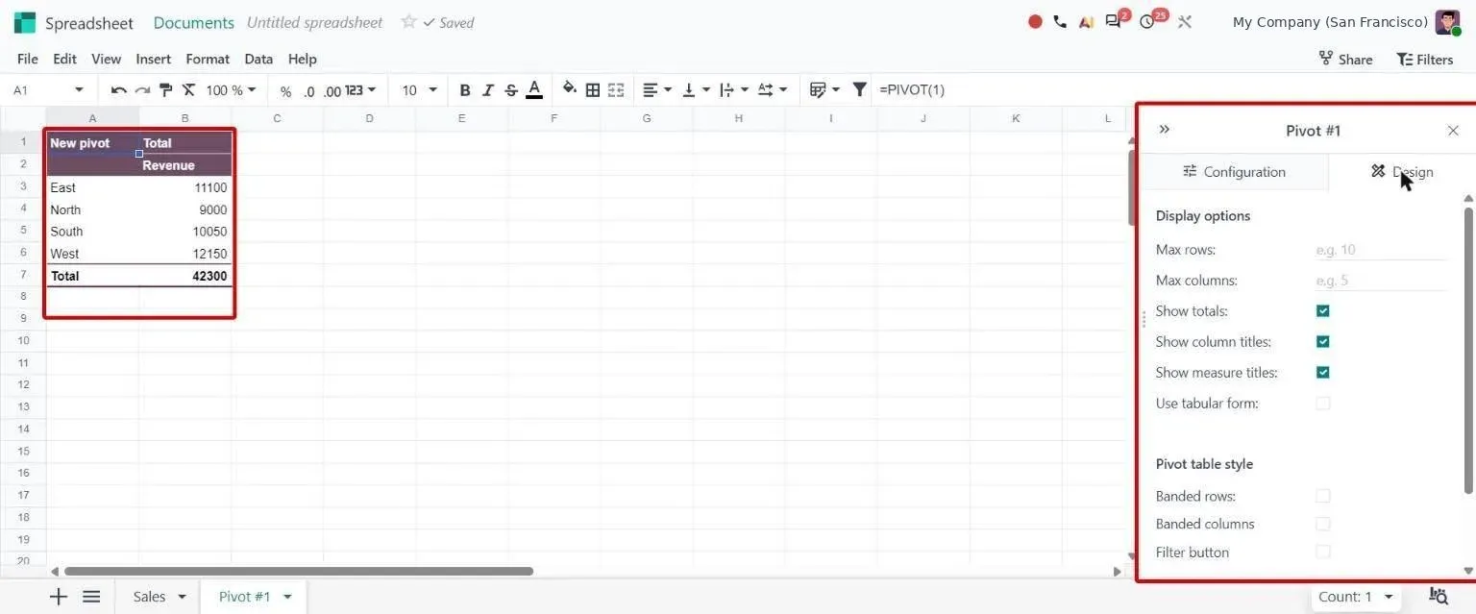Viewport: 1476px width, 614px height.
Task: Add a new sheet with plus icon
Action: coord(59,597)
